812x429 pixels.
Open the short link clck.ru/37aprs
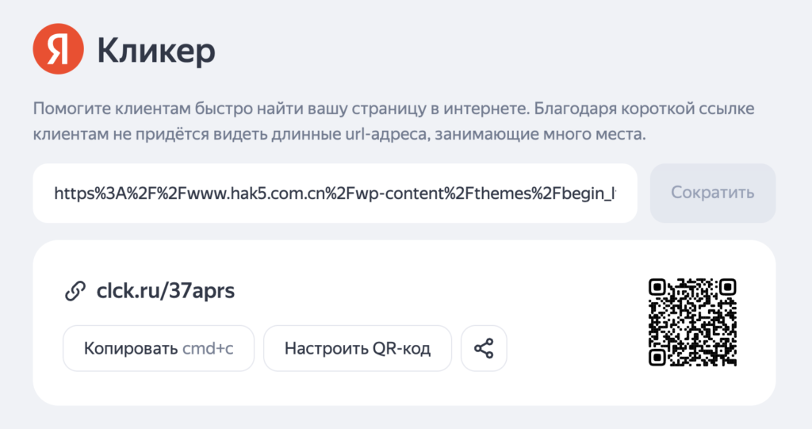166,291
